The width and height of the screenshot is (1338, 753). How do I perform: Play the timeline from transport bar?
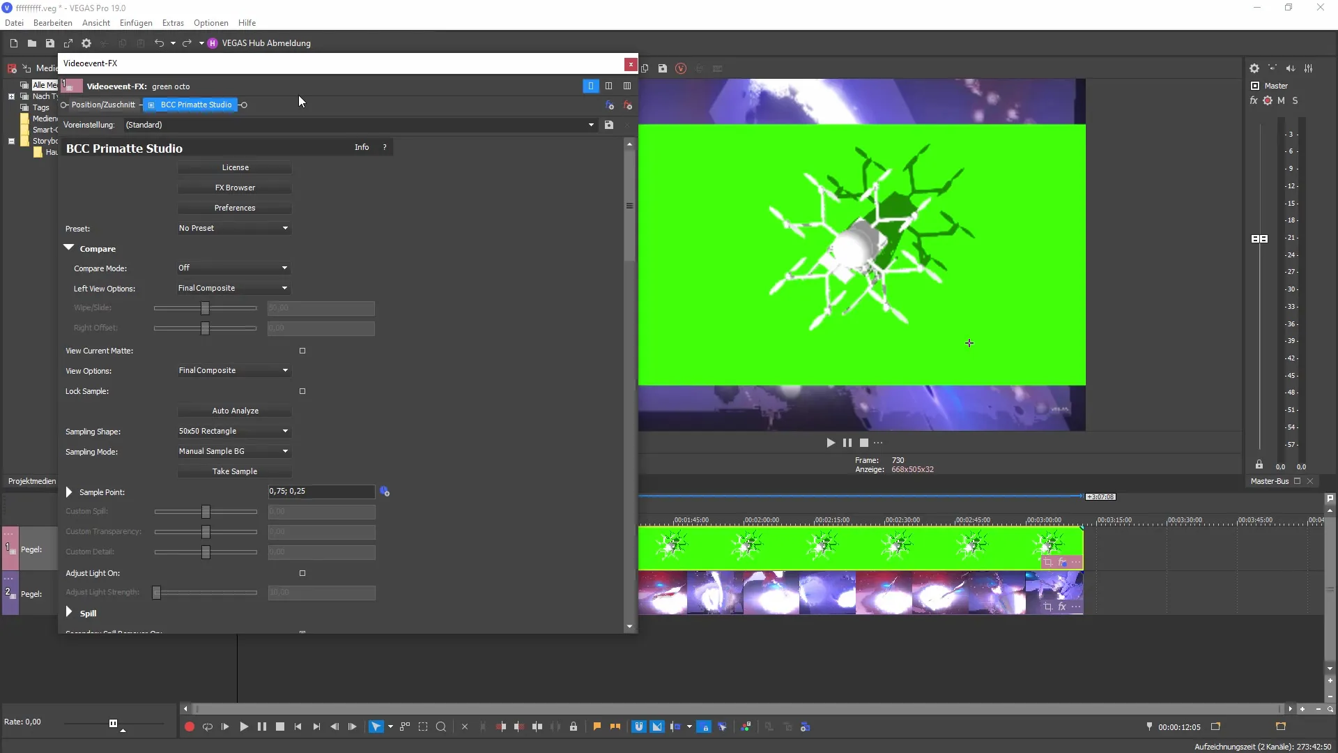tap(244, 727)
